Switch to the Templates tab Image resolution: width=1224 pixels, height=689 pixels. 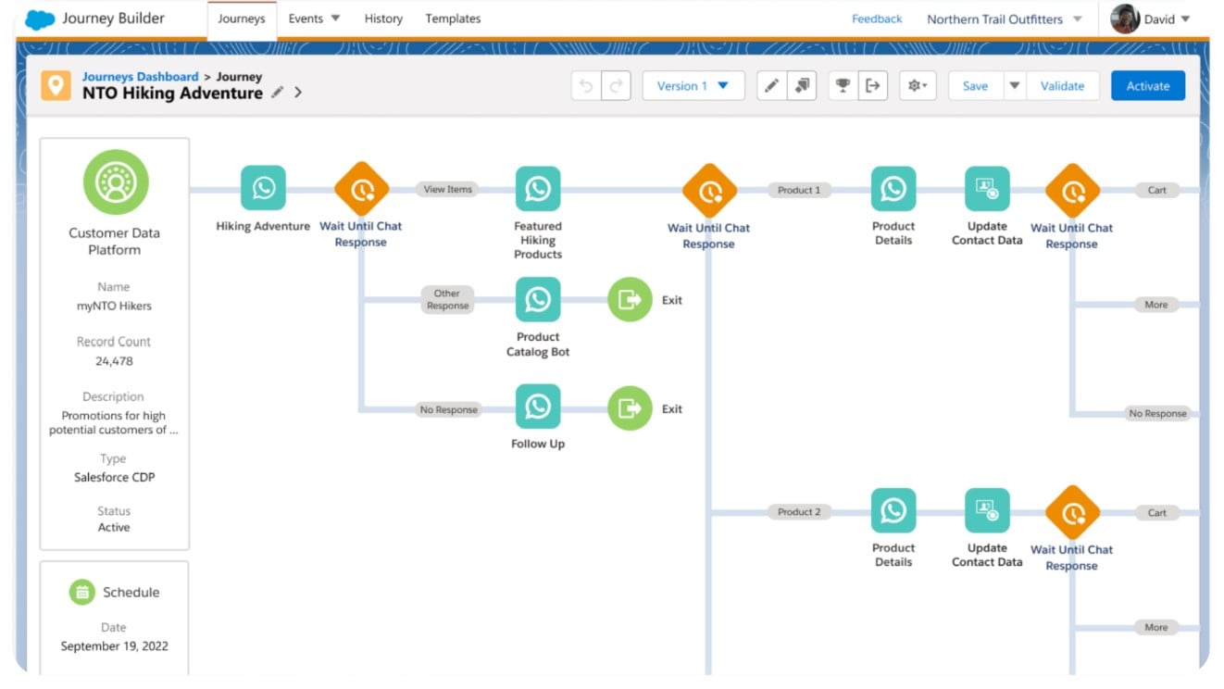coord(453,18)
